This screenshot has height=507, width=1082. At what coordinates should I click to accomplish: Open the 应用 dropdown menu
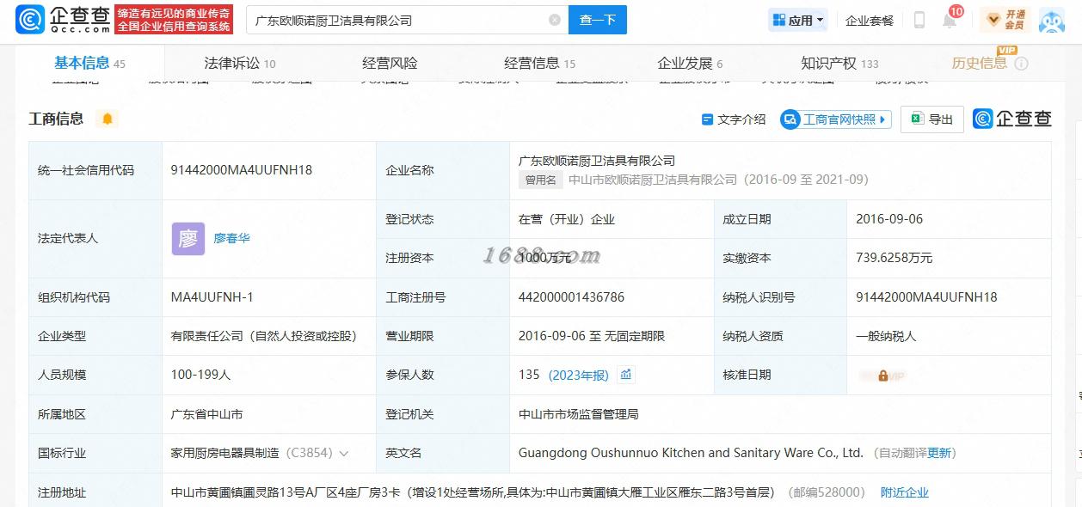(x=798, y=20)
